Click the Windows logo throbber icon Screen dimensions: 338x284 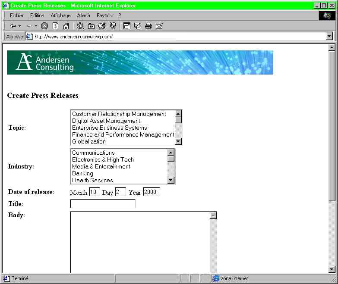(x=327, y=16)
